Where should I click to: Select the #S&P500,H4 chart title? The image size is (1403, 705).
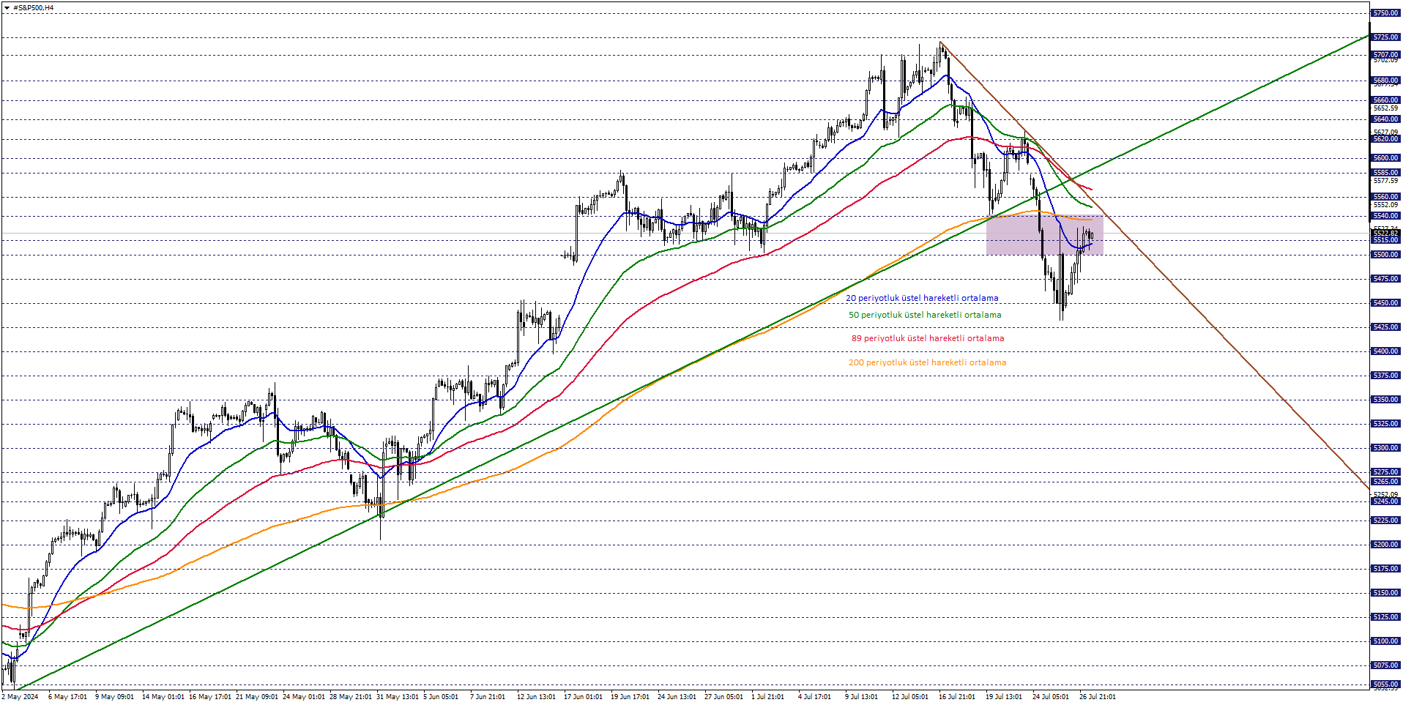[33, 7]
